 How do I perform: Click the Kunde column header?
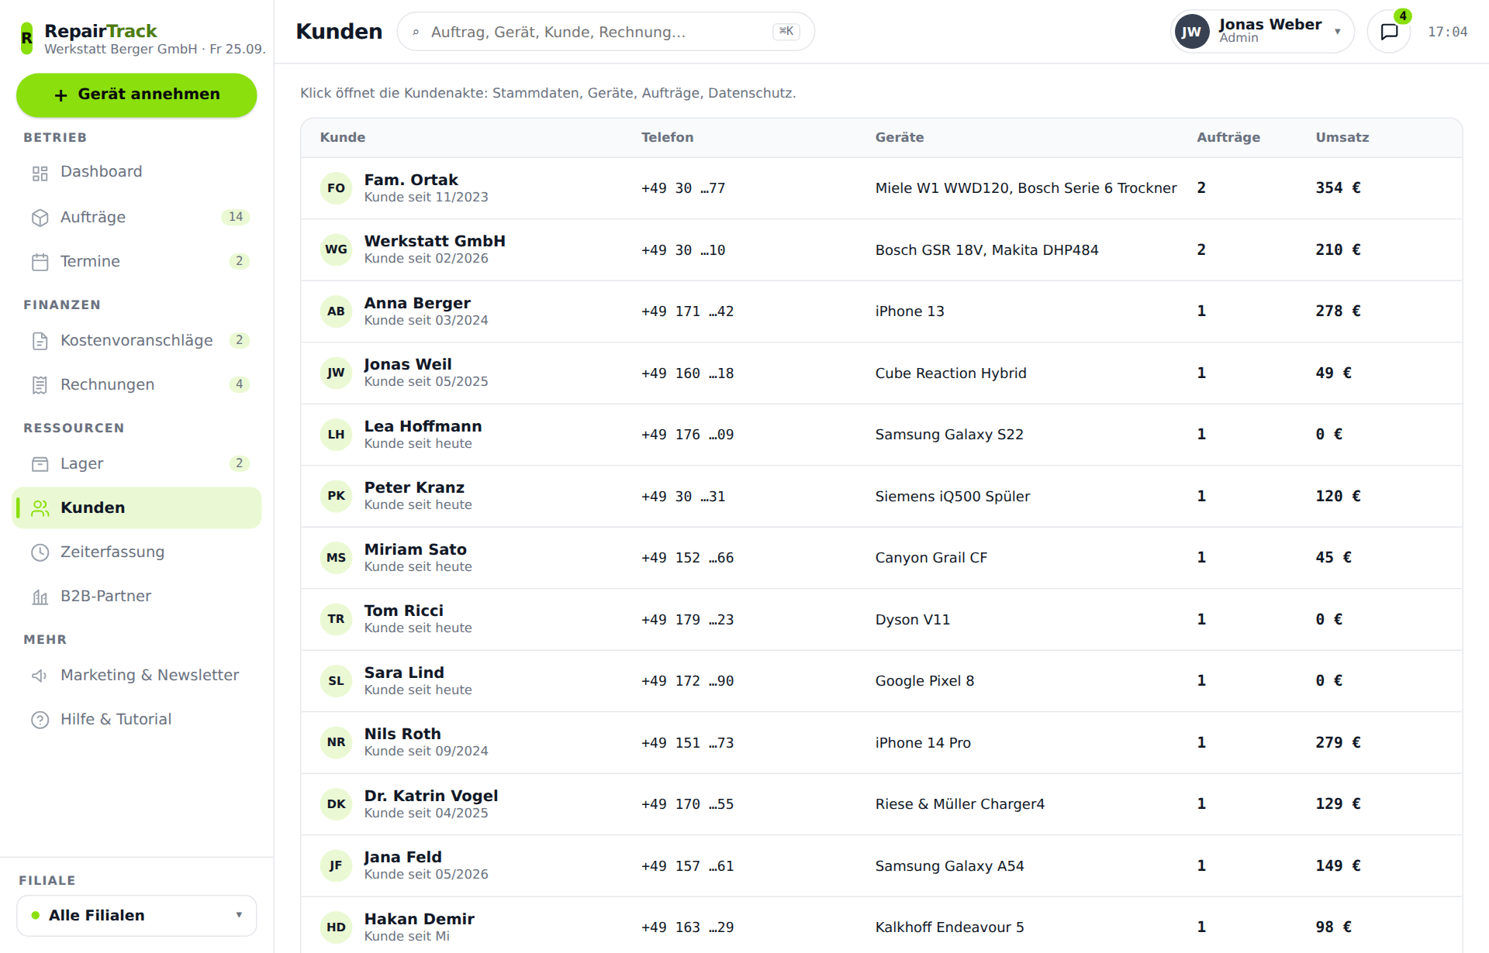click(343, 138)
